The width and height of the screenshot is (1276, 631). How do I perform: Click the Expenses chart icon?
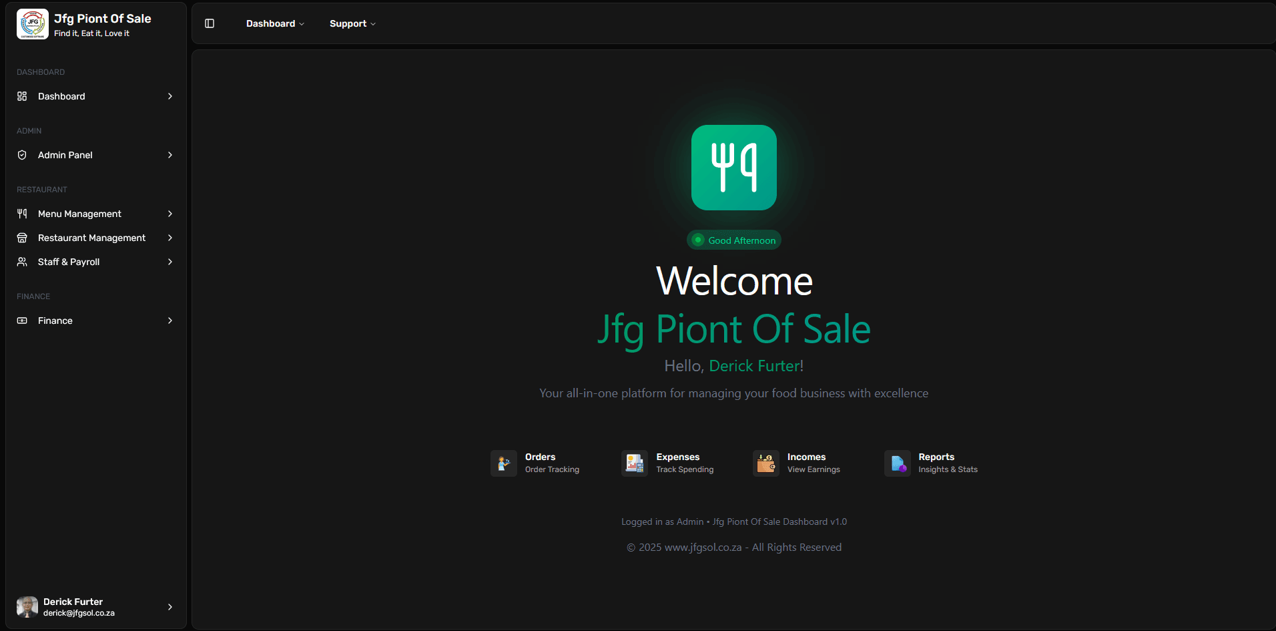tap(635, 463)
